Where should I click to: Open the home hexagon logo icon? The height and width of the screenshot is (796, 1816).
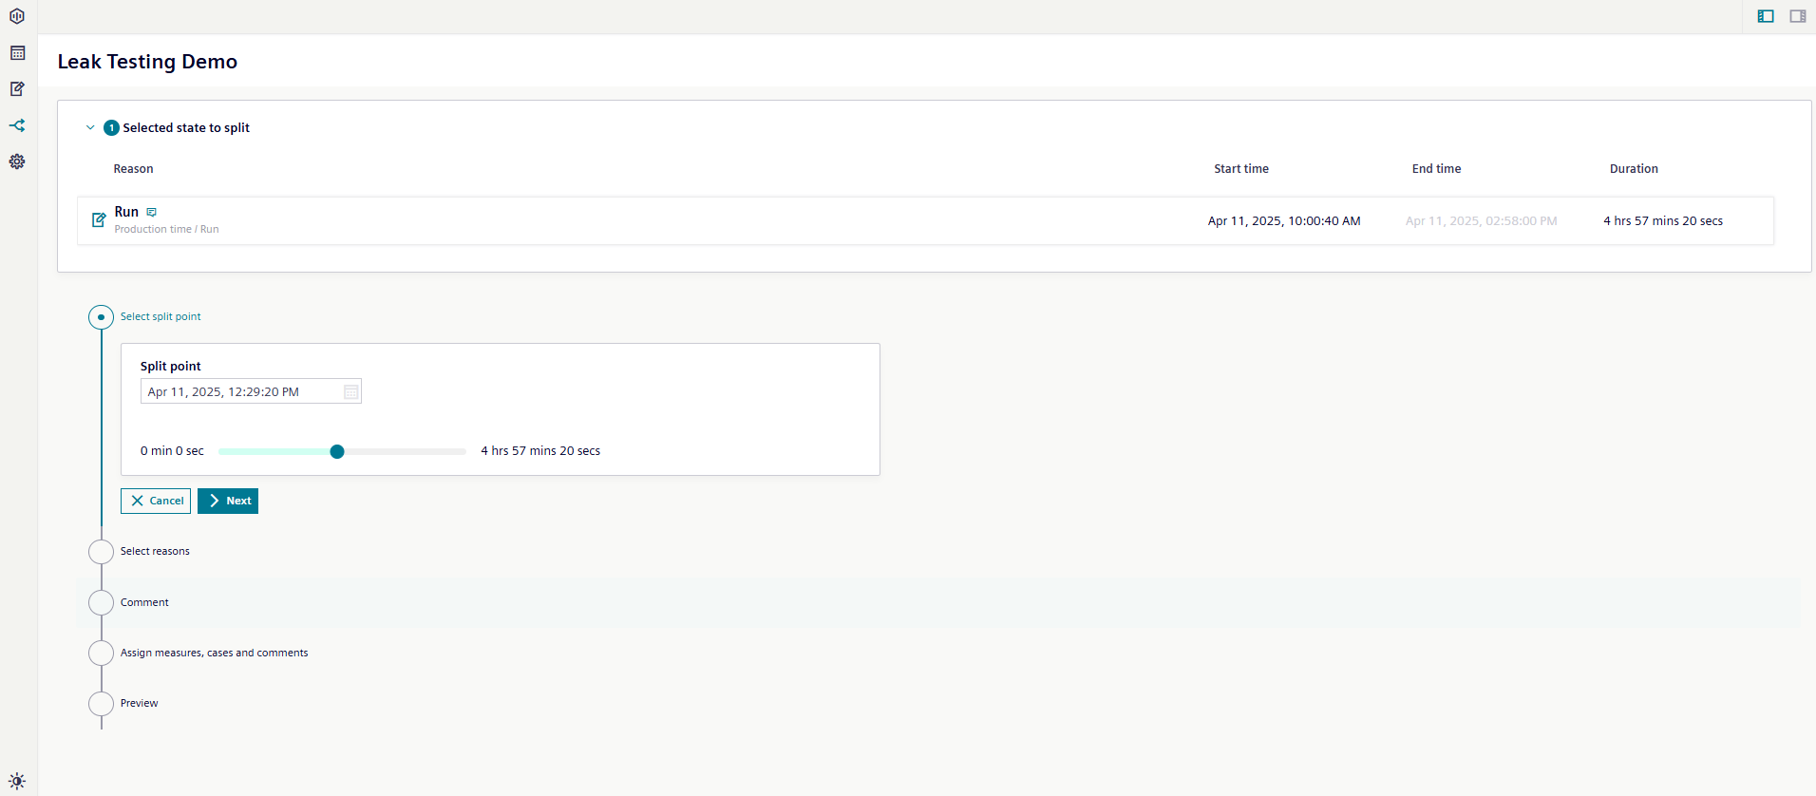click(x=17, y=16)
